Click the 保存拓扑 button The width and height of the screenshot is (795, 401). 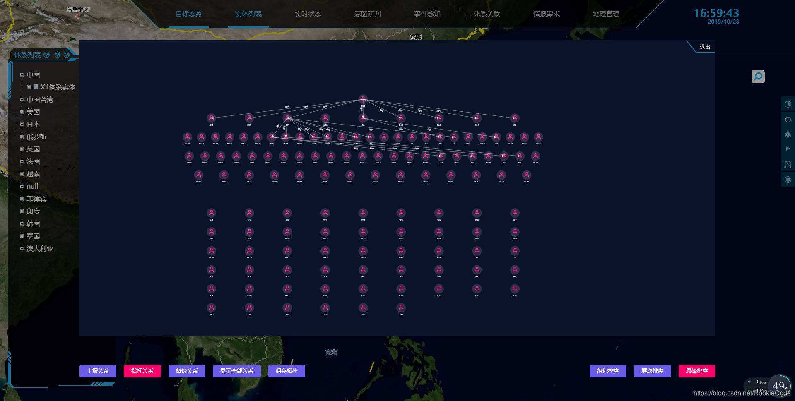click(x=287, y=371)
